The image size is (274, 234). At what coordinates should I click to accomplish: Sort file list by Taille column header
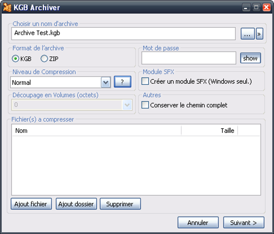209,131
